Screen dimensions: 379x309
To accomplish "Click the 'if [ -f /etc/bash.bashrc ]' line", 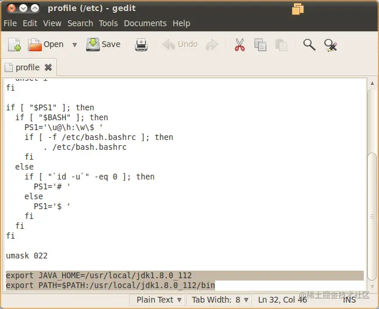I will click(x=99, y=137).
